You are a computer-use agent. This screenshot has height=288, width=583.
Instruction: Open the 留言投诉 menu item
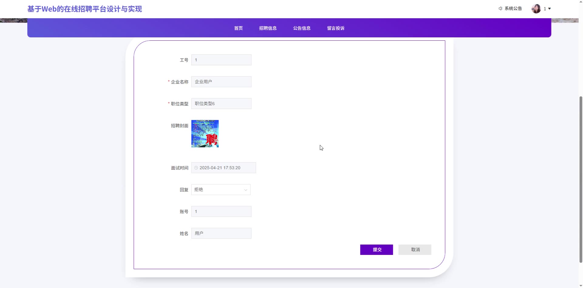coord(336,28)
